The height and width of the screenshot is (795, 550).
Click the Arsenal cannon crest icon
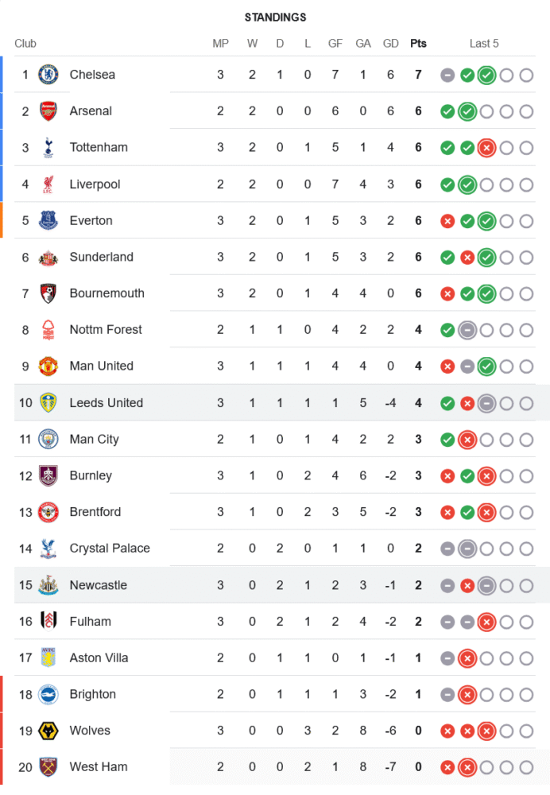coord(48,111)
